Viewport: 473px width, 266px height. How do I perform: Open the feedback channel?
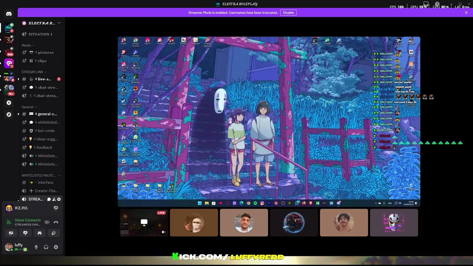point(41,147)
